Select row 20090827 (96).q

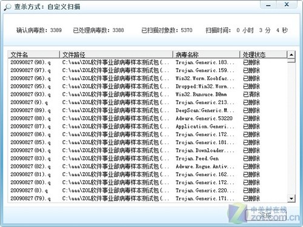click(x=147, y=78)
